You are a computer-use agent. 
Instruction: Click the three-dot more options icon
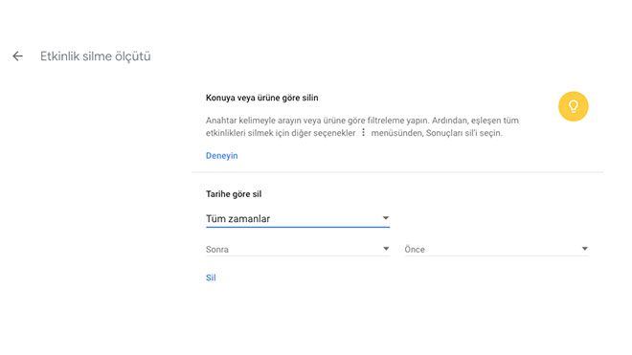coord(363,133)
